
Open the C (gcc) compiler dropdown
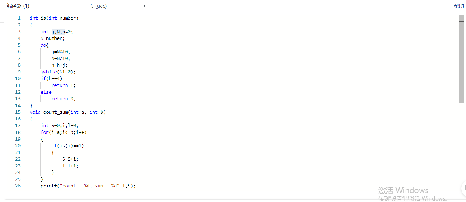116,6
